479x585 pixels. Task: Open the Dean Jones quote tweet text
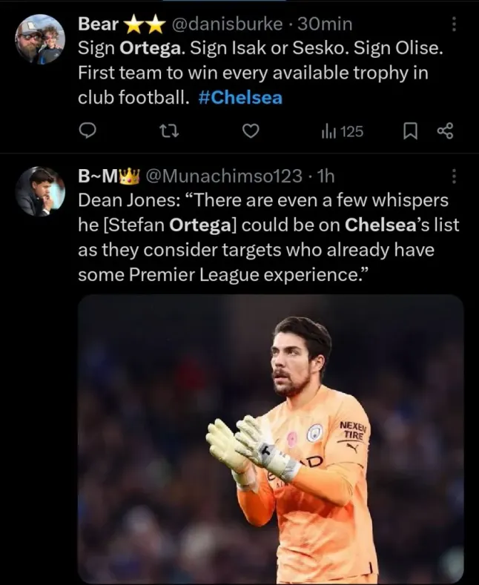click(267, 237)
